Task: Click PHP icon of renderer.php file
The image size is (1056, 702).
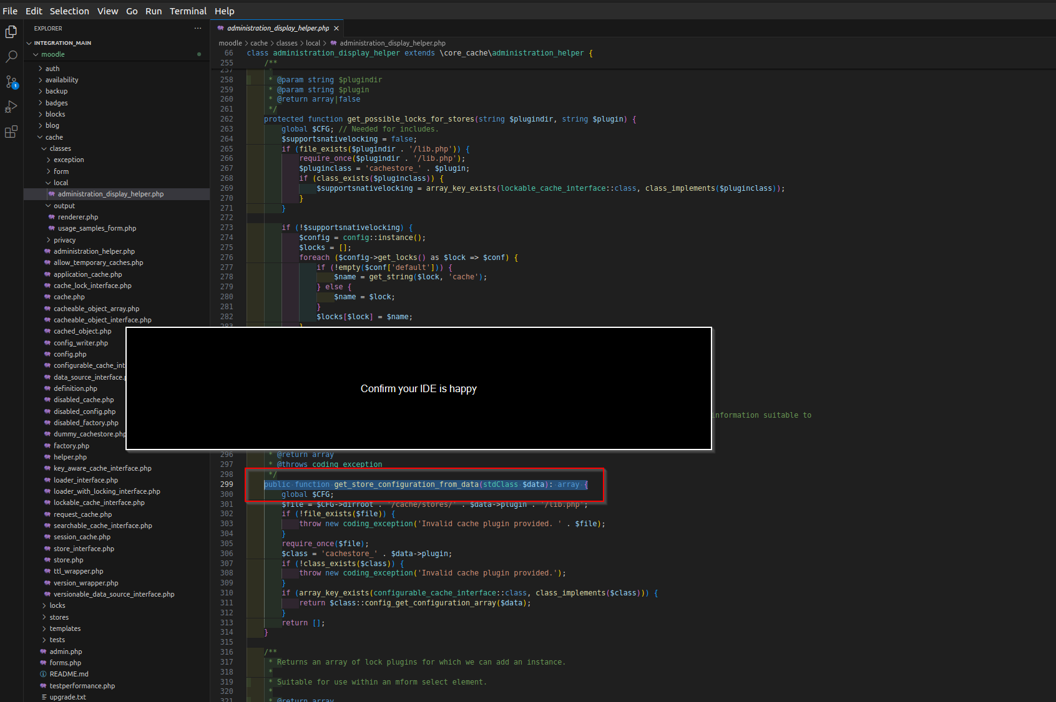Action: pos(52,217)
